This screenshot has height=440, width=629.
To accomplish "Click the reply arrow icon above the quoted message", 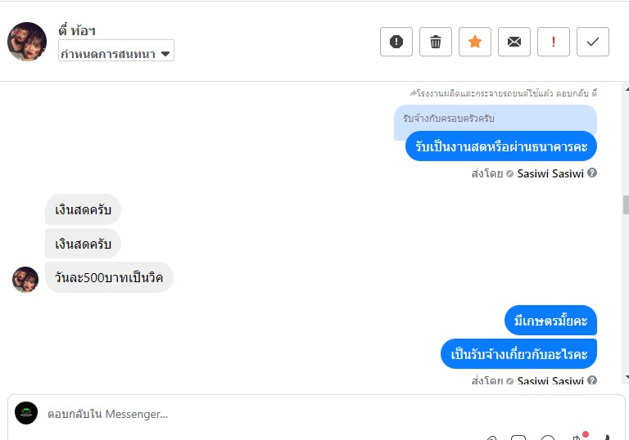I will pos(414,94).
